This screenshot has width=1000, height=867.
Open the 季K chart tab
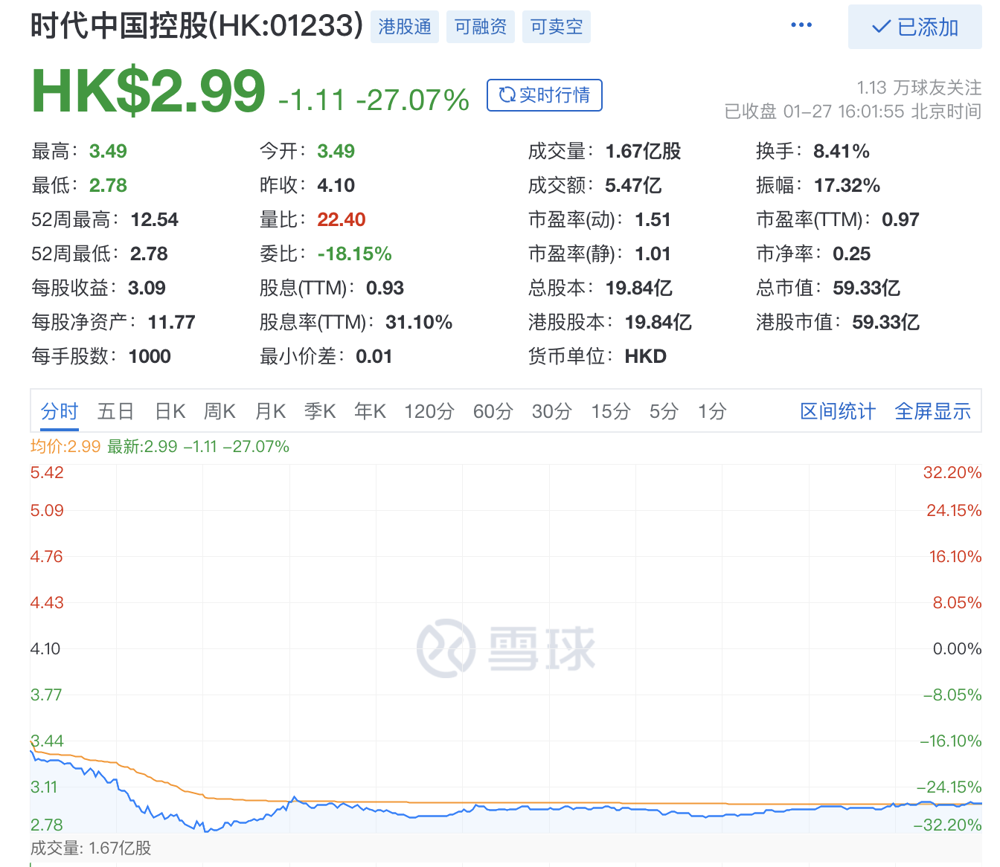320,411
